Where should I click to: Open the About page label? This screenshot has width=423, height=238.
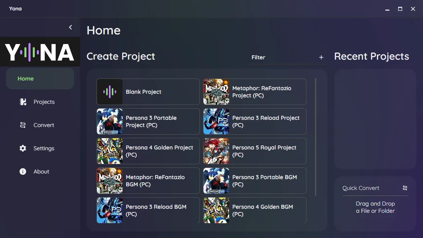(x=41, y=171)
